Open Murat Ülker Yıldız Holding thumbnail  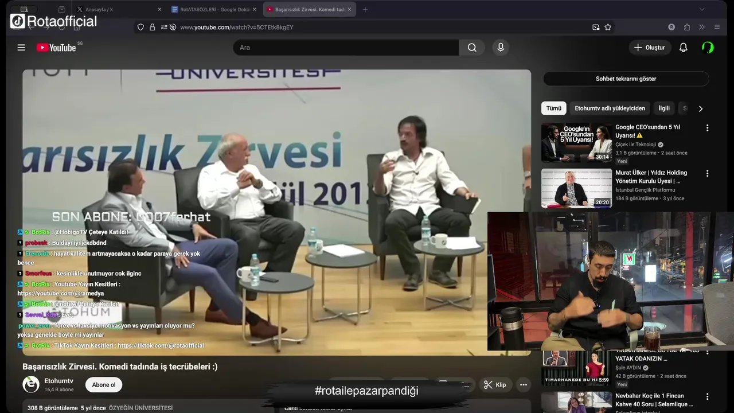click(576, 188)
